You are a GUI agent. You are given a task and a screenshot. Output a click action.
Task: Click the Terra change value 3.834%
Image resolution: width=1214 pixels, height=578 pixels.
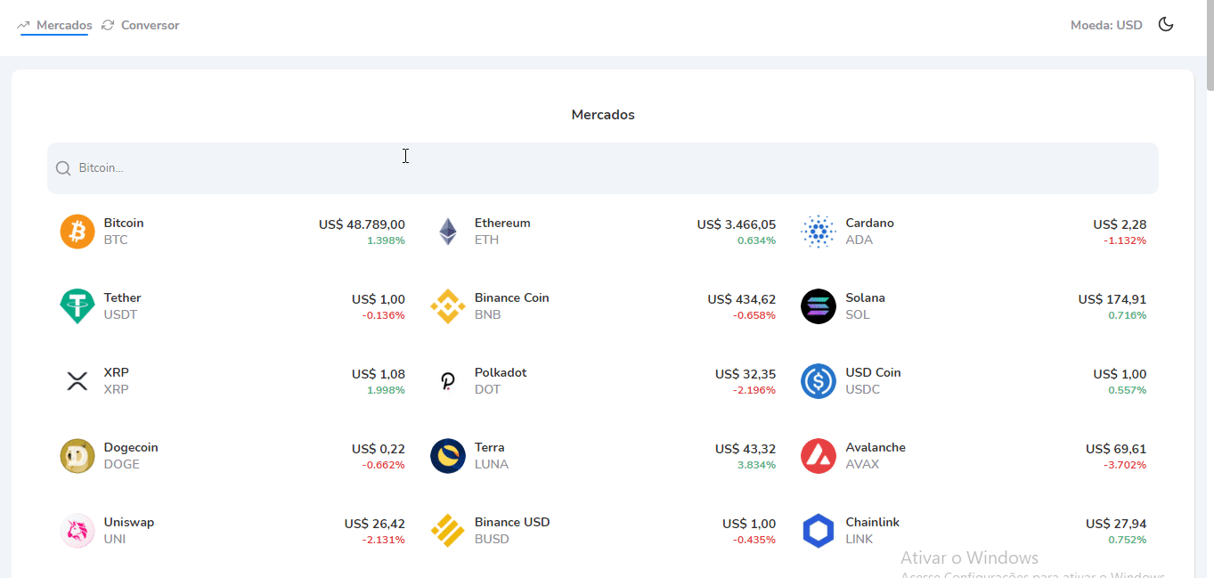(x=756, y=465)
